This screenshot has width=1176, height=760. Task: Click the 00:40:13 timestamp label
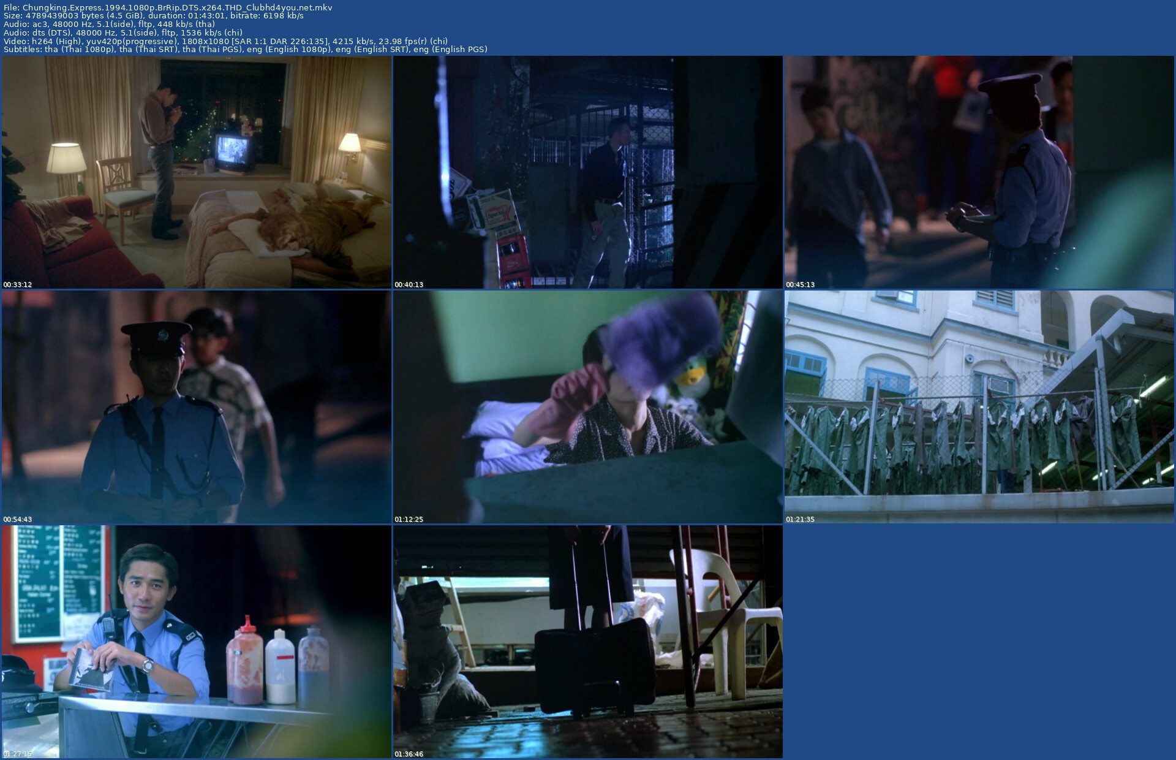coord(409,284)
